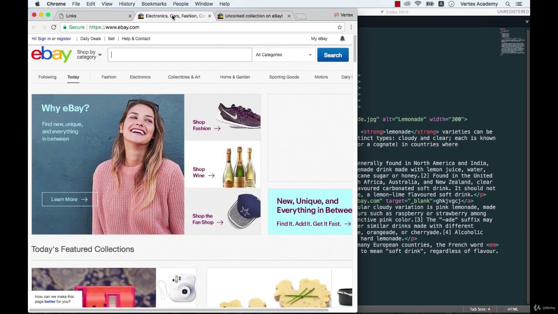The height and width of the screenshot is (314, 558).
Task: Click in the eBay search input field
Action: [180, 55]
